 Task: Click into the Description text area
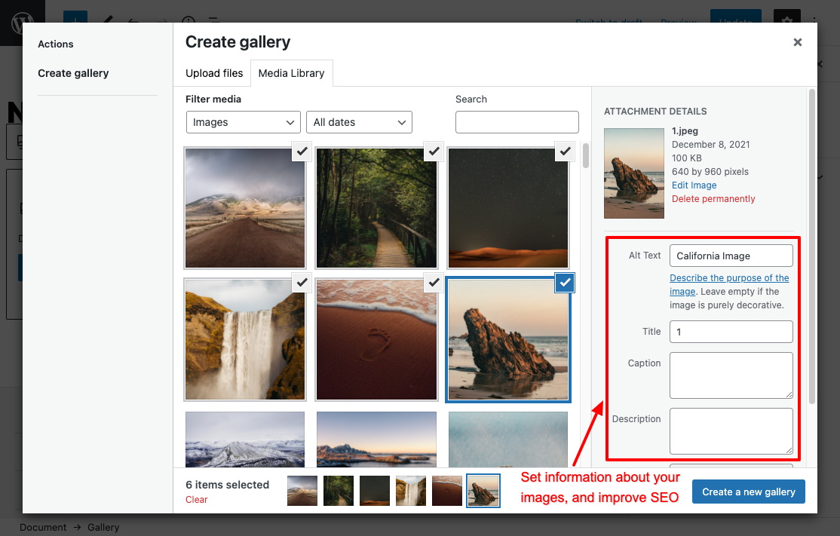coord(731,431)
